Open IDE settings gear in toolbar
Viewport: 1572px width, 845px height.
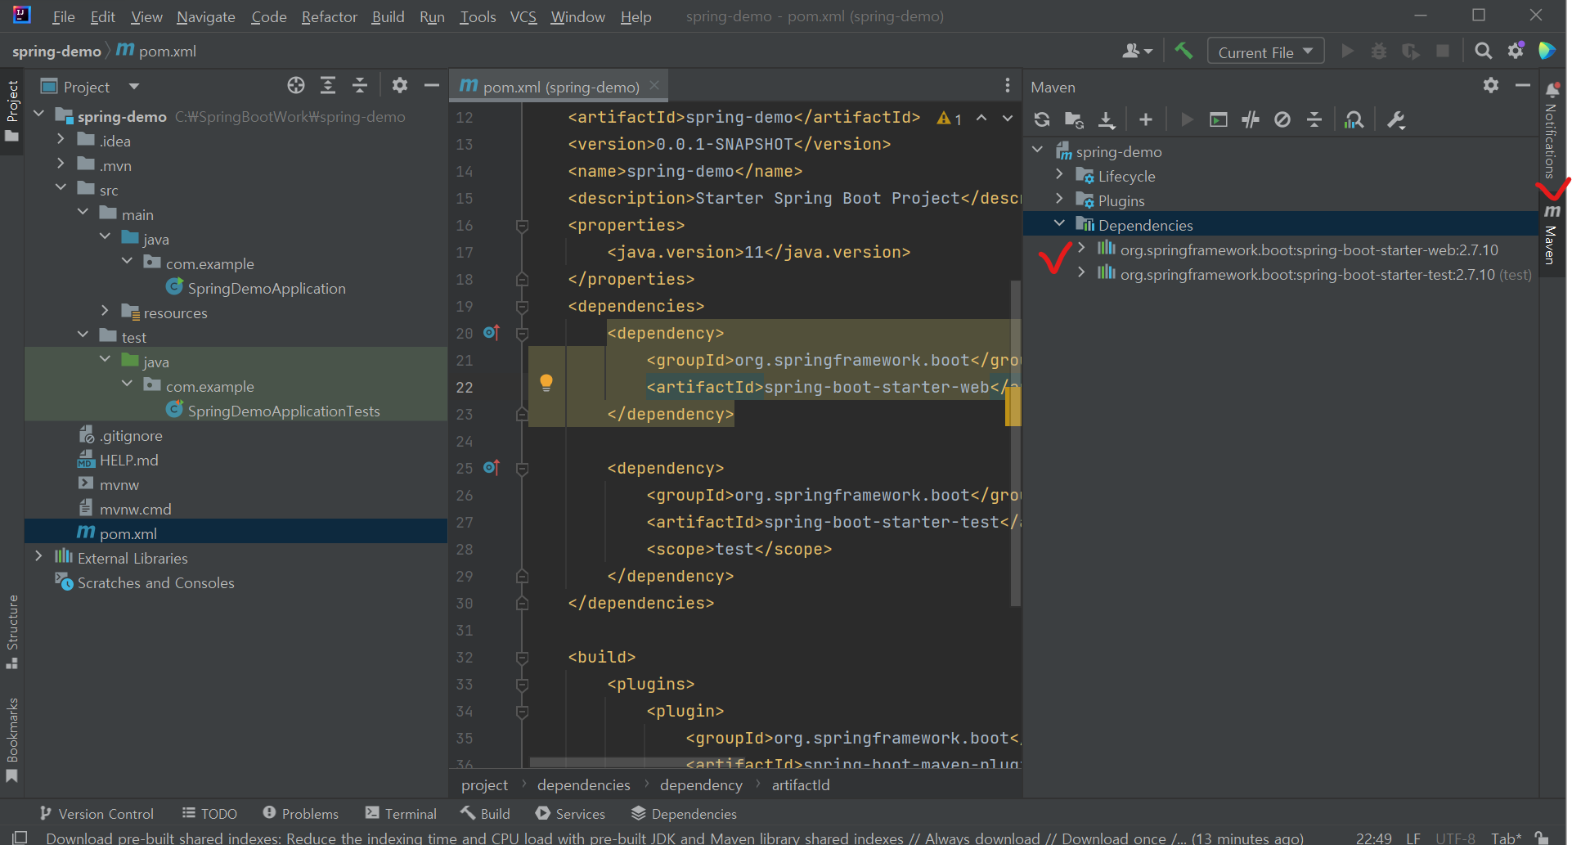[x=1516, y=51]
